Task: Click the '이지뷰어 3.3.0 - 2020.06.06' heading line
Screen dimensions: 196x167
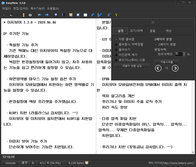Action: click(x=30, y=22)
